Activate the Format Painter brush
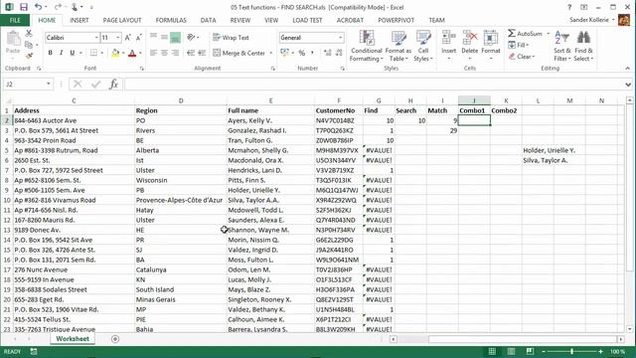The height and width of the screenshot is (358, 636). (x=29, y=56)
